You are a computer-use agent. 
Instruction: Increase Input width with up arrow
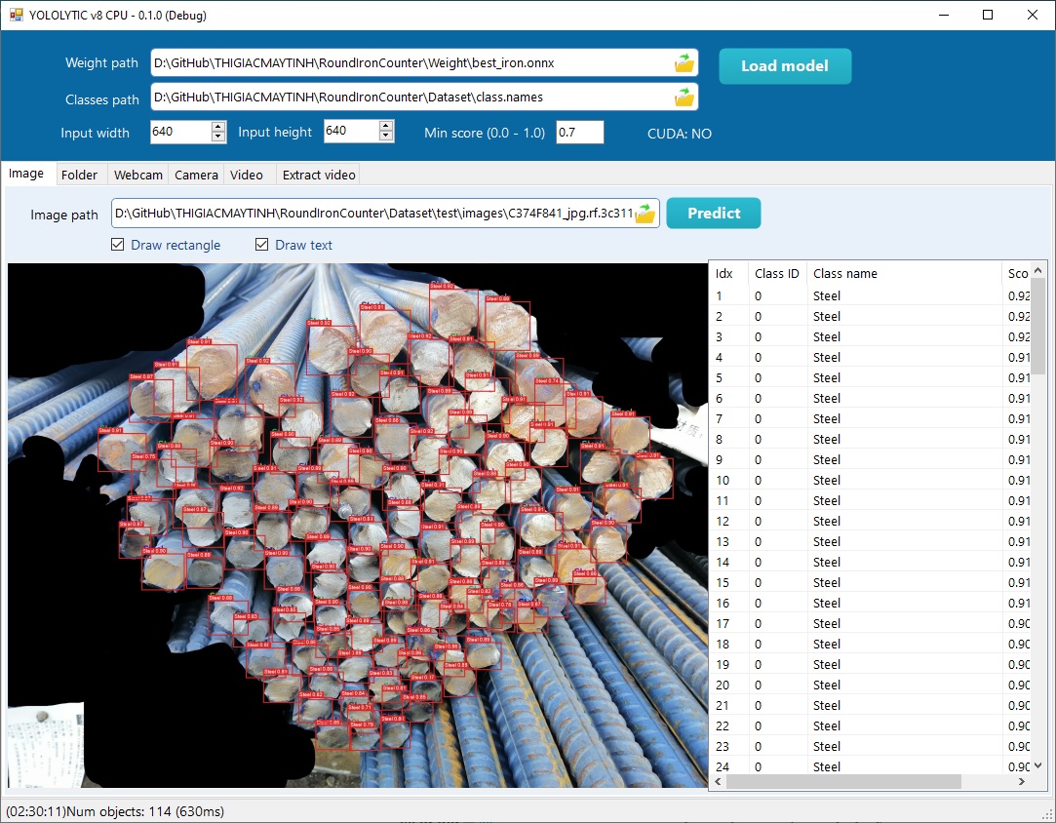pos(218,126)
